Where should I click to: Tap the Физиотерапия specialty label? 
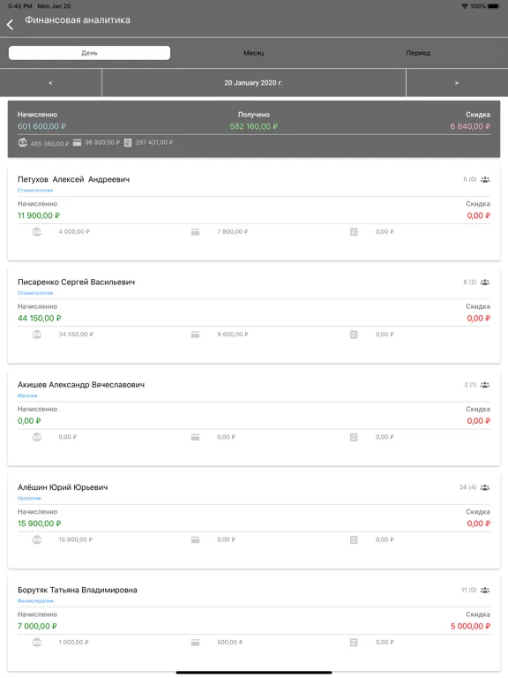click(35, 600)
